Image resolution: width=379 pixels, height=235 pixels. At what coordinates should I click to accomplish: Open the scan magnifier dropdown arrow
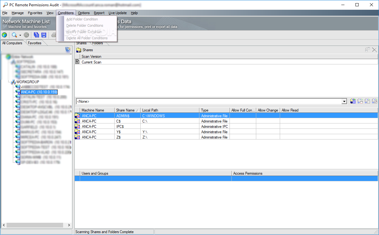click(20, 35)
